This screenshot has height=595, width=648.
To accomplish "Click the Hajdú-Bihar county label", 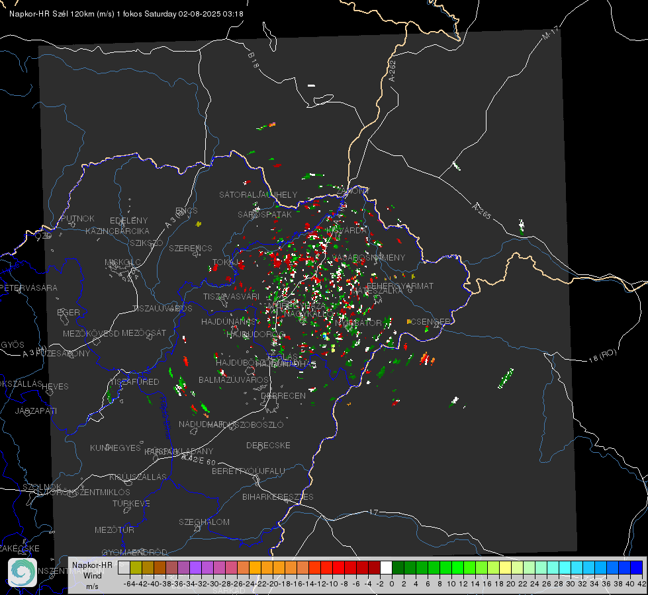I will coord(165,418).
